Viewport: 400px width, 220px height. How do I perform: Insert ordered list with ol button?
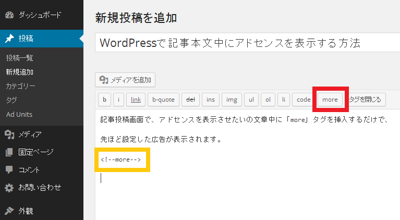(268, 100)
